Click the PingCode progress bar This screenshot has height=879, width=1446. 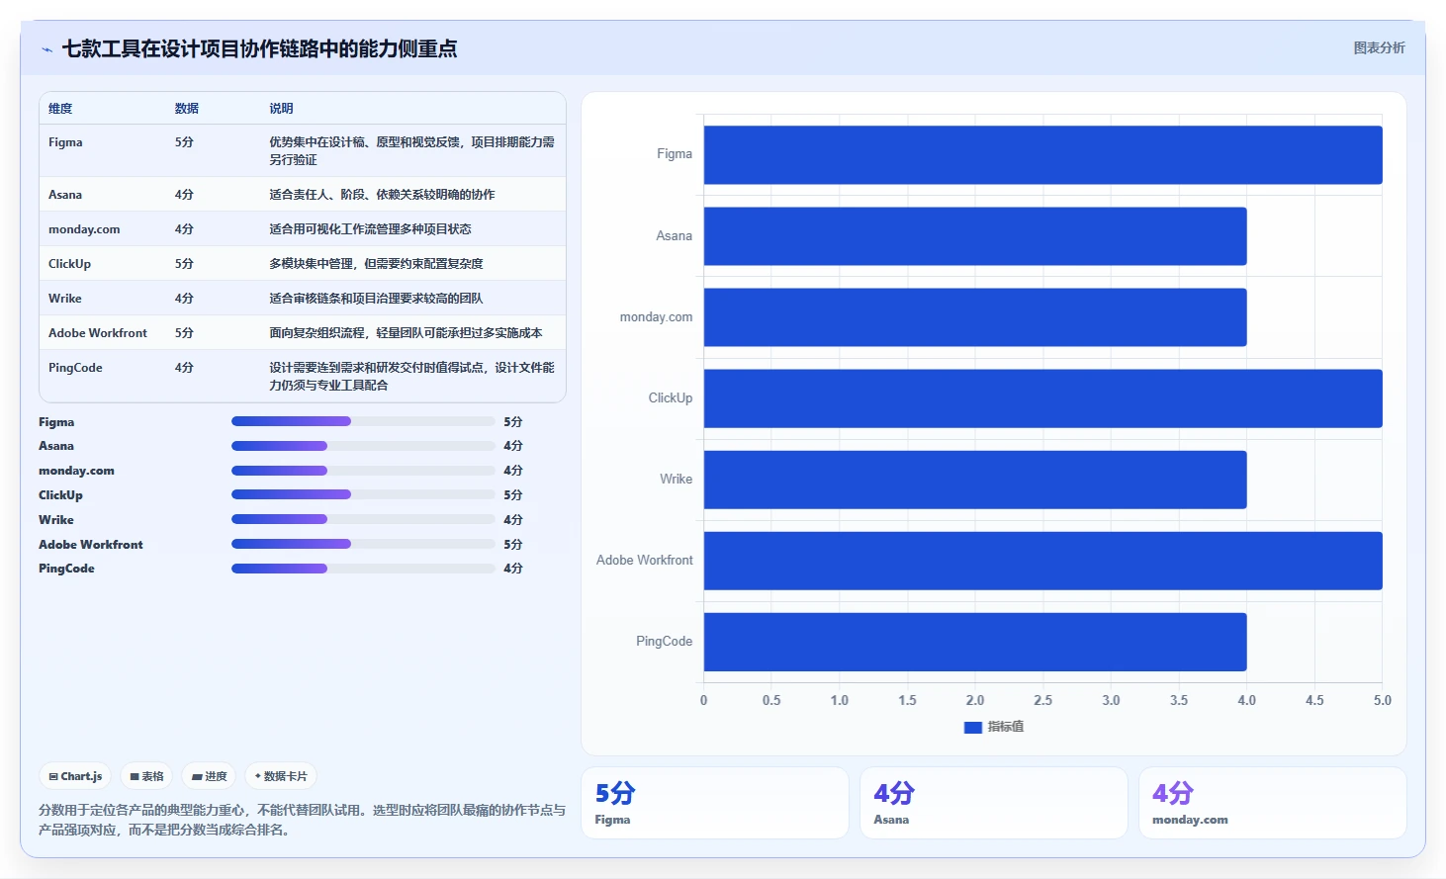click(363, 569)
